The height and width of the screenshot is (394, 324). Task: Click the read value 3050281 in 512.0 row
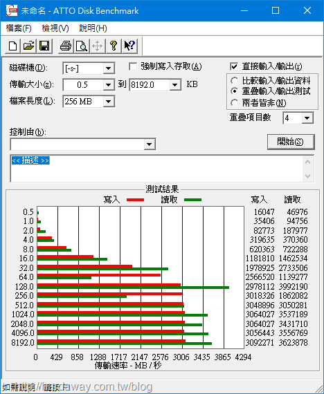tap(293, 305)
